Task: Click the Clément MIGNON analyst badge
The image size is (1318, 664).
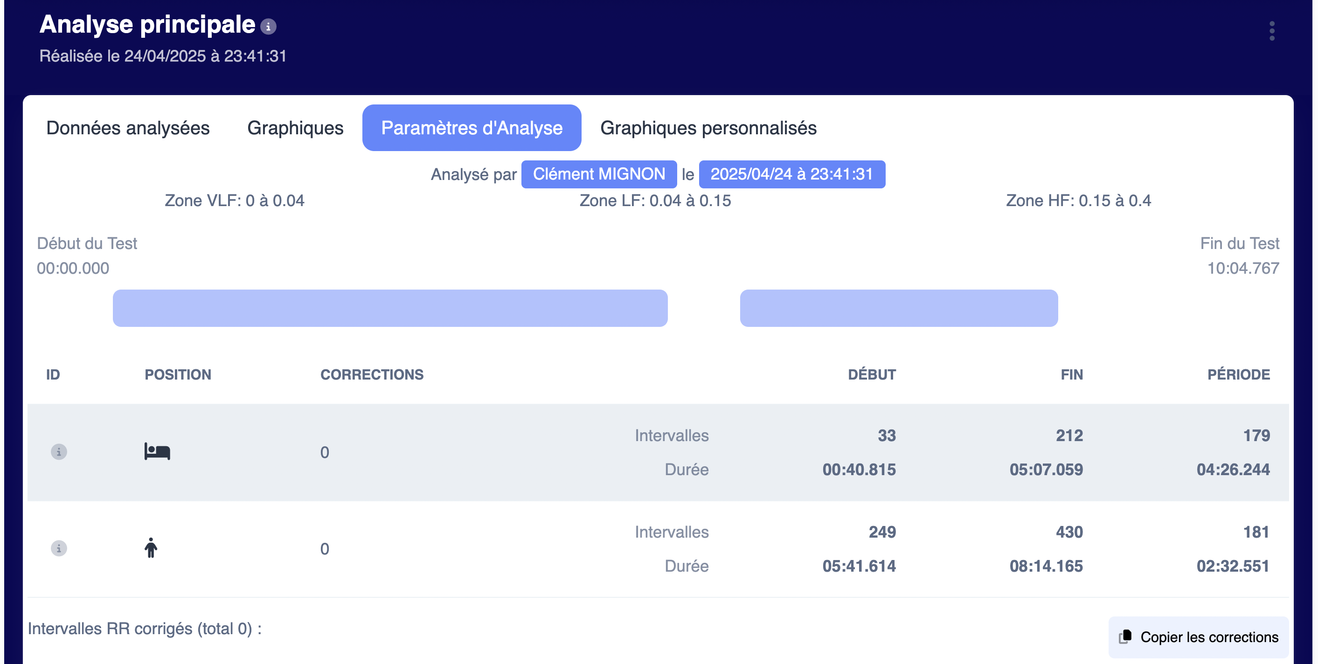Action: [x=599, y=174]
